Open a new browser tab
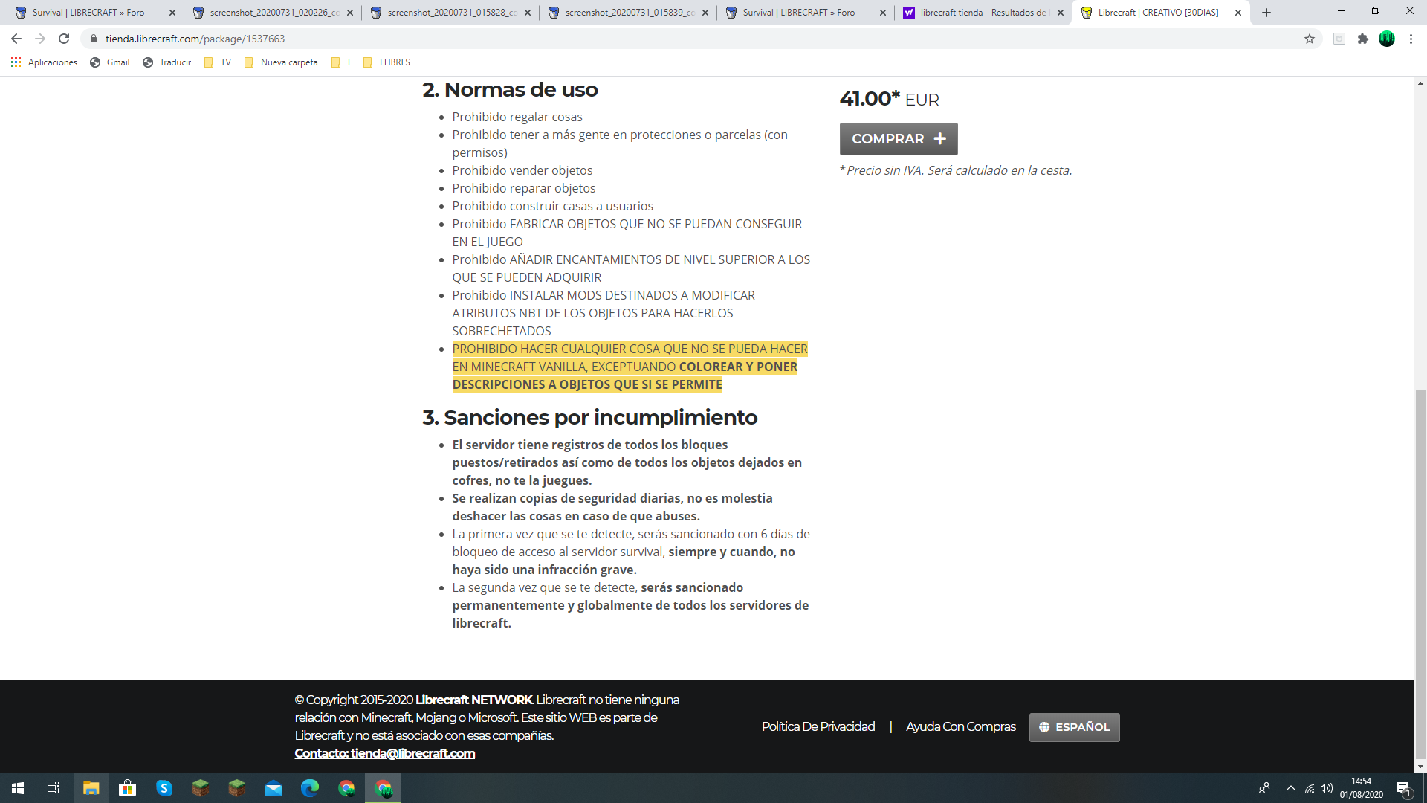Viewport: 1427px width, 803px height. [1266, 13]
